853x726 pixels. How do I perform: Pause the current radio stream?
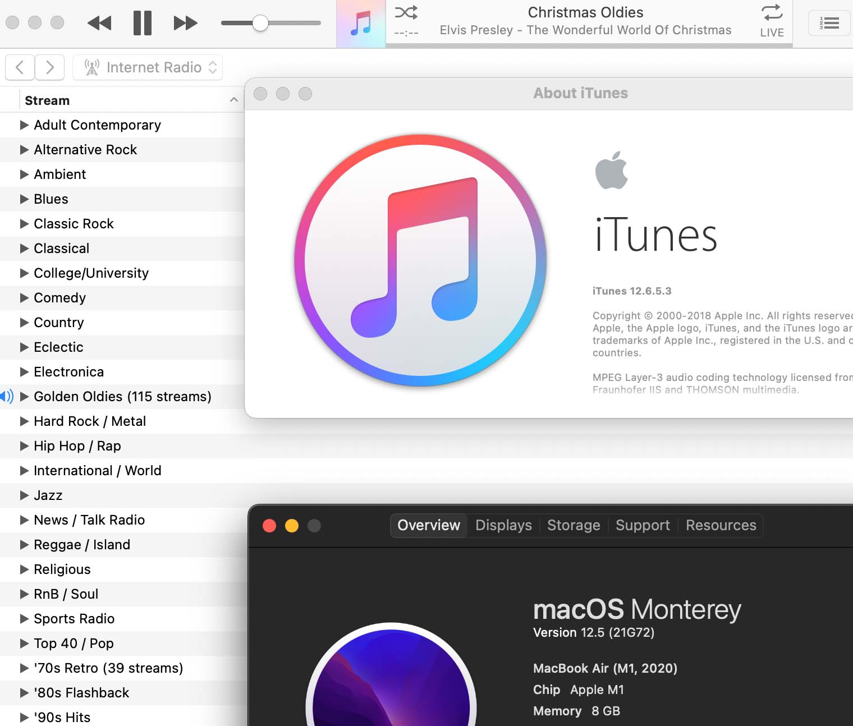[143, 23]
